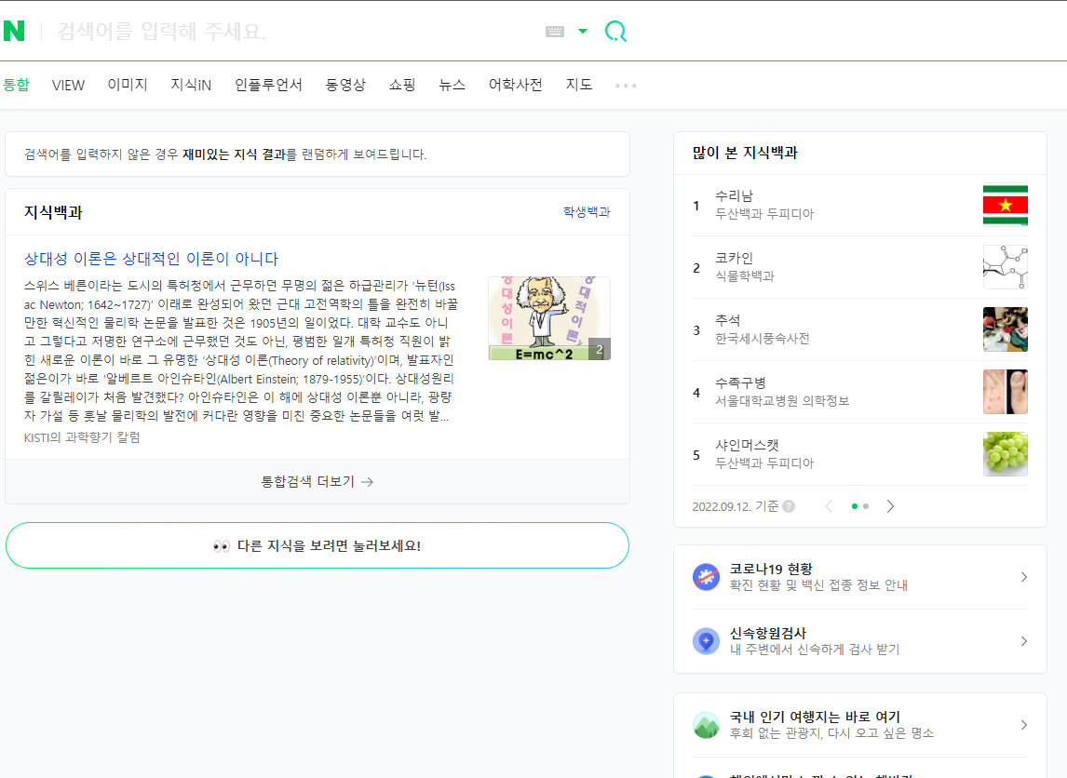Screen dimensions: 1067x778
Task: Select the first pagination dot
Action: tap(855, 506)
